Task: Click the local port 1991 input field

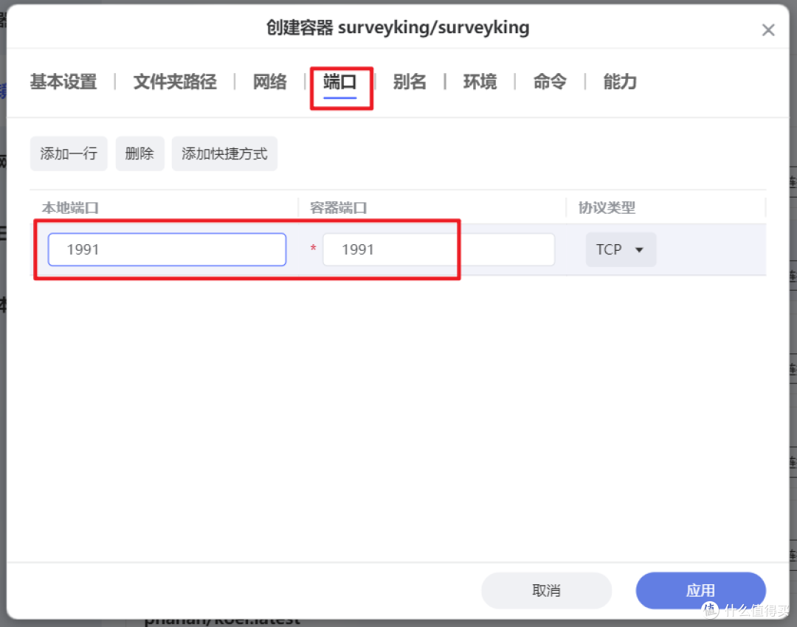Action: point(166,249)
